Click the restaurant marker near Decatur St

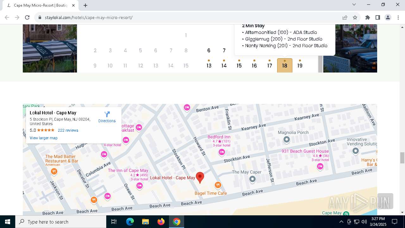(94, 200)
